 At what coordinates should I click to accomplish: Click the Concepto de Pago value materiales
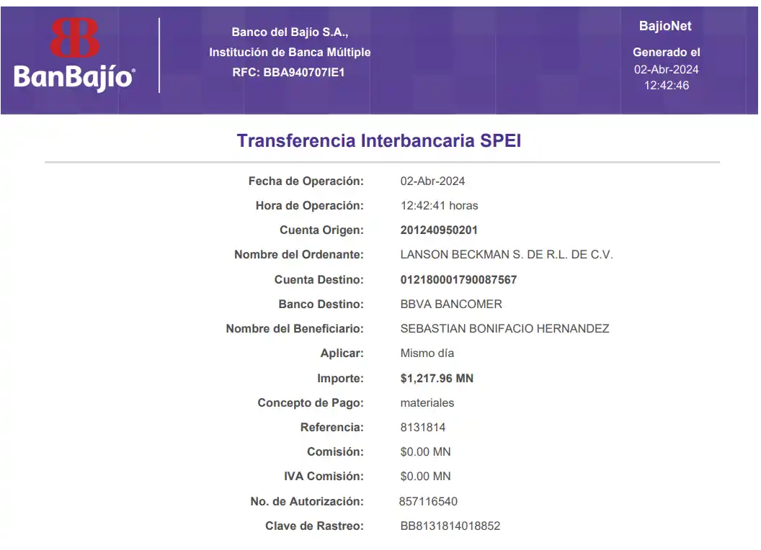tap(427, 402)
